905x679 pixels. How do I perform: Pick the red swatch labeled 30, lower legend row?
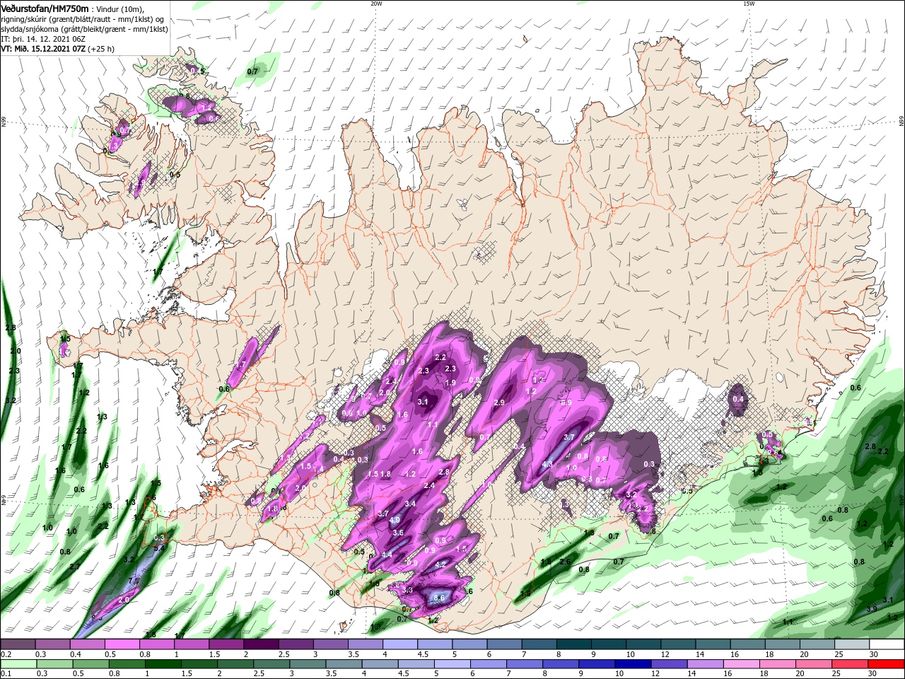pos(887,664)
